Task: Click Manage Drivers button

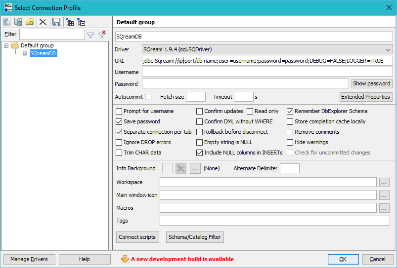Action: click(29, 259)
